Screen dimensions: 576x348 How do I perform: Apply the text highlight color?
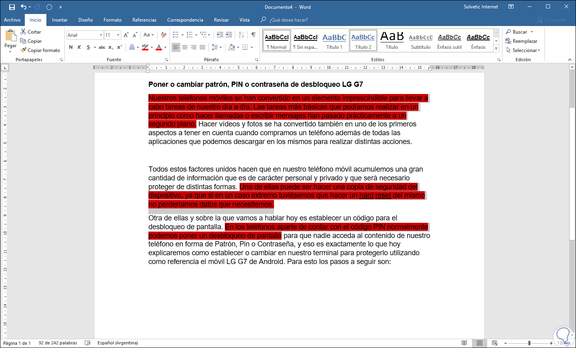(x=145, y=47)
